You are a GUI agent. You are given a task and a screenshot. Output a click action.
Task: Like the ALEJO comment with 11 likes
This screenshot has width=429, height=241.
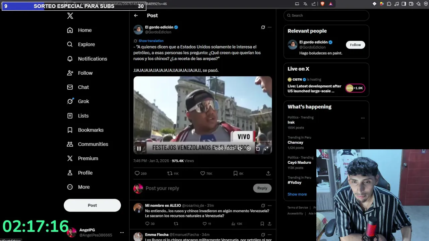pyautogui.click(x=207, y=224)
